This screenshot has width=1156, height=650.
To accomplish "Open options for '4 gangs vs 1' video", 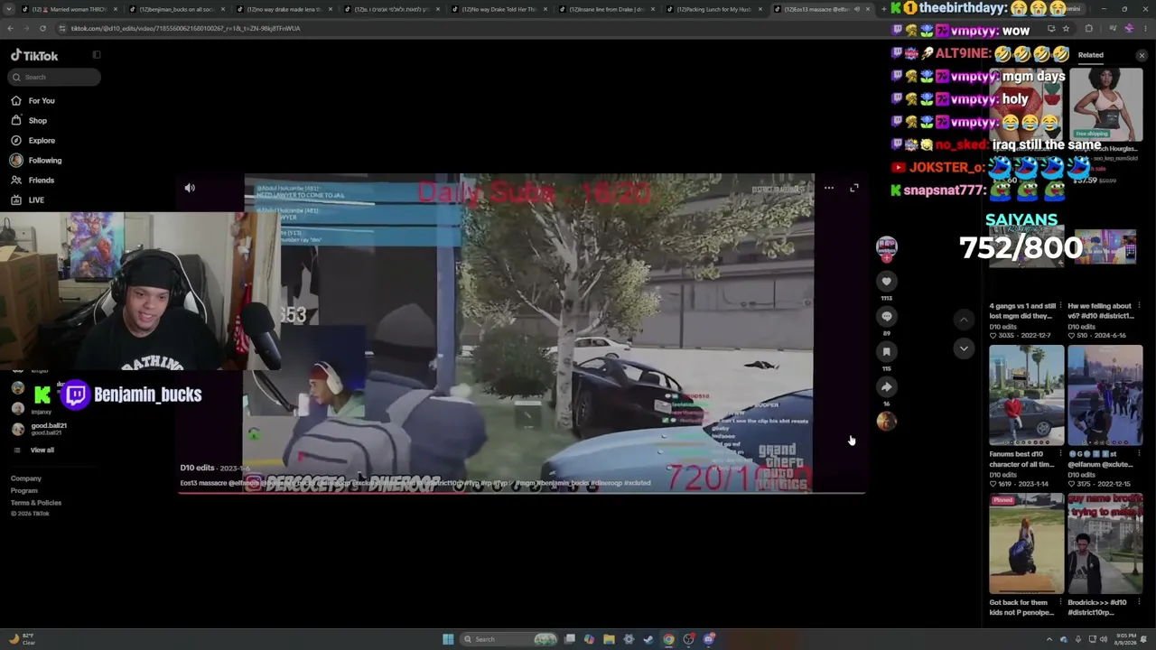I will click(x=1060, y=306).
